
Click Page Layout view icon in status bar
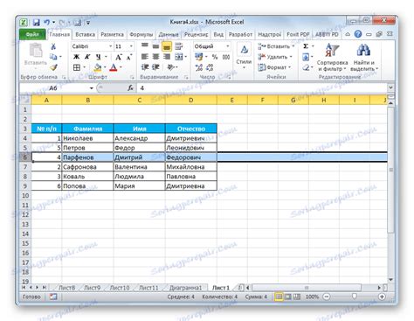click(287, 297)
